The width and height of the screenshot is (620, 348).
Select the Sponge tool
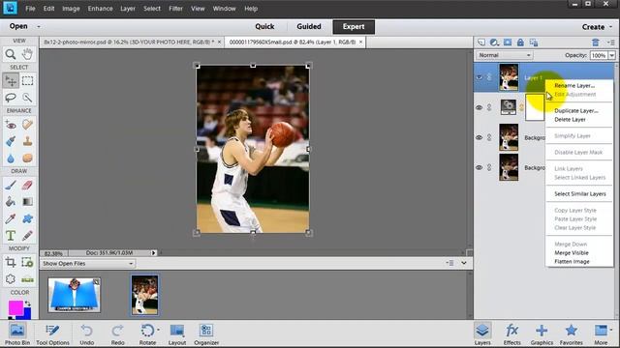coord(27,159)
